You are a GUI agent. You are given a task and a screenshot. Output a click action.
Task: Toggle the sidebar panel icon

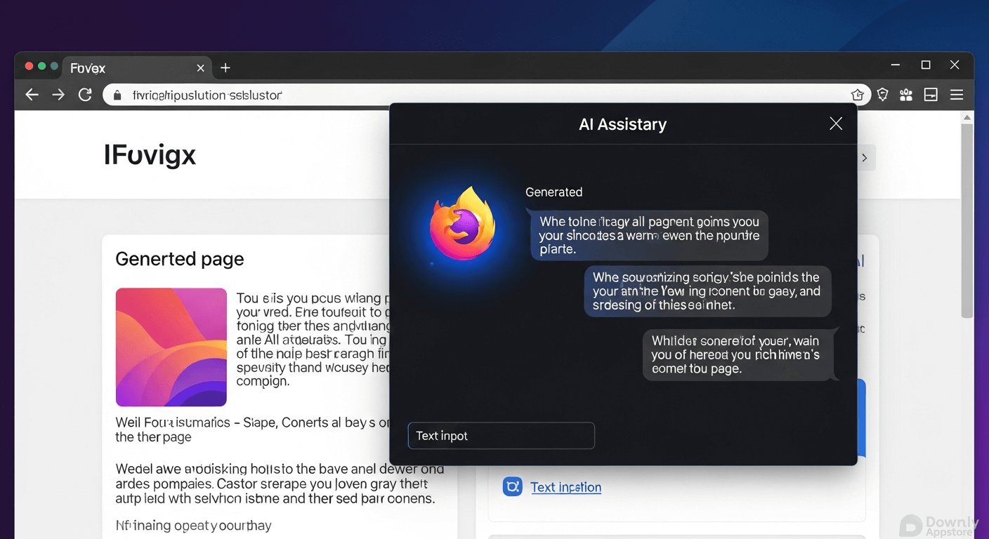point(931,95)
